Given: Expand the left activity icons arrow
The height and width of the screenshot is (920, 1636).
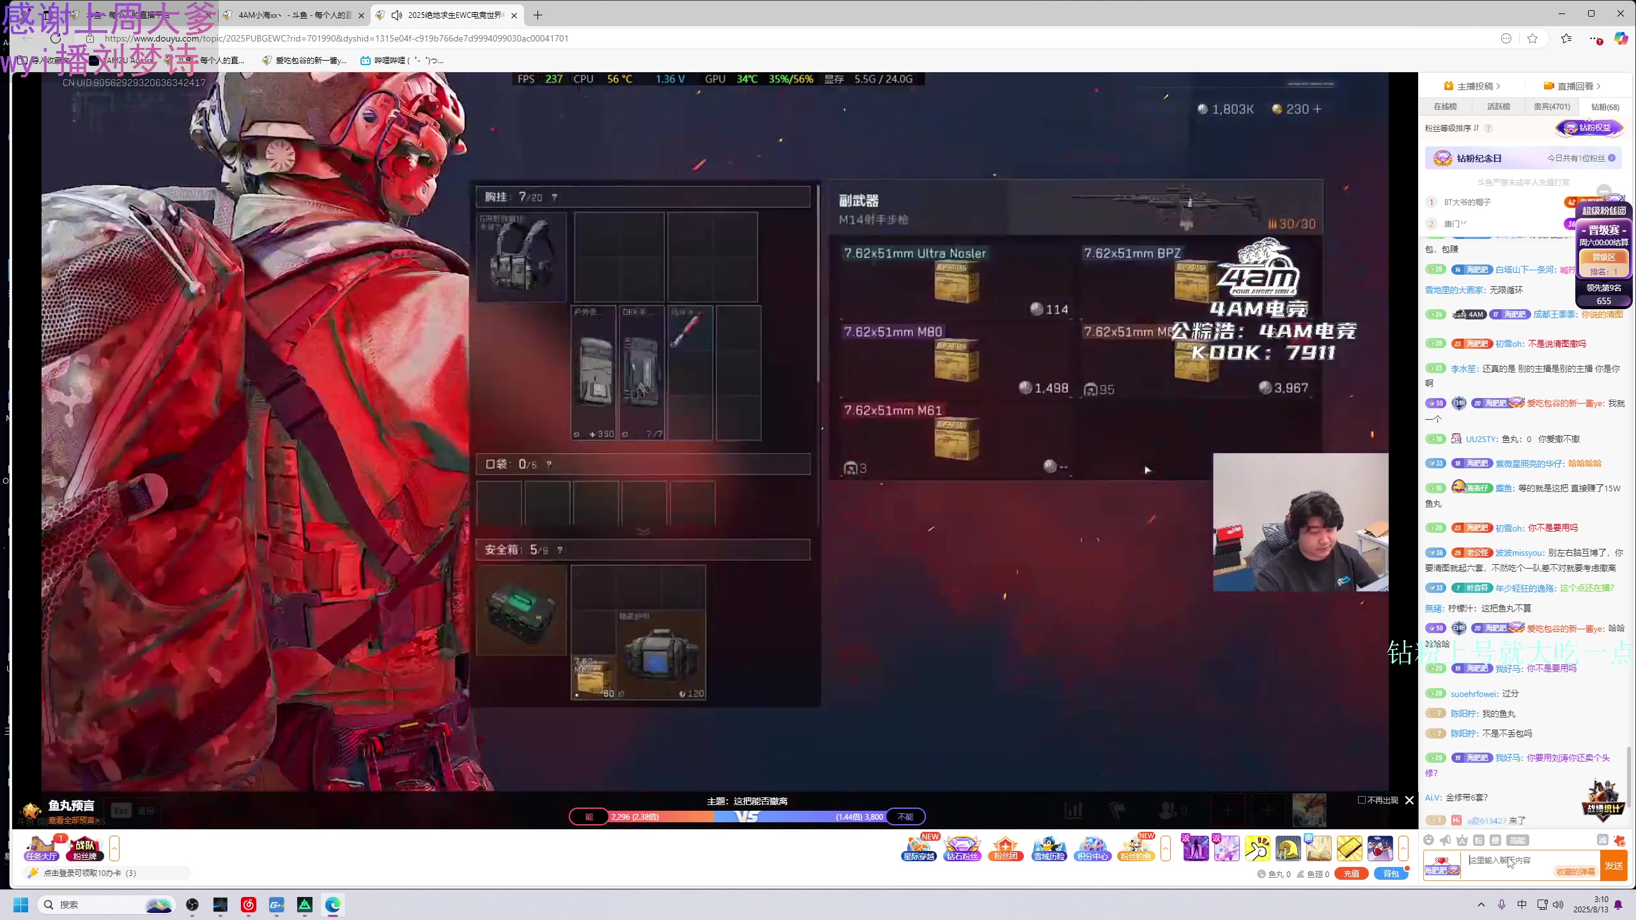Looking at the screenshot, I should [x=114, y=848].
